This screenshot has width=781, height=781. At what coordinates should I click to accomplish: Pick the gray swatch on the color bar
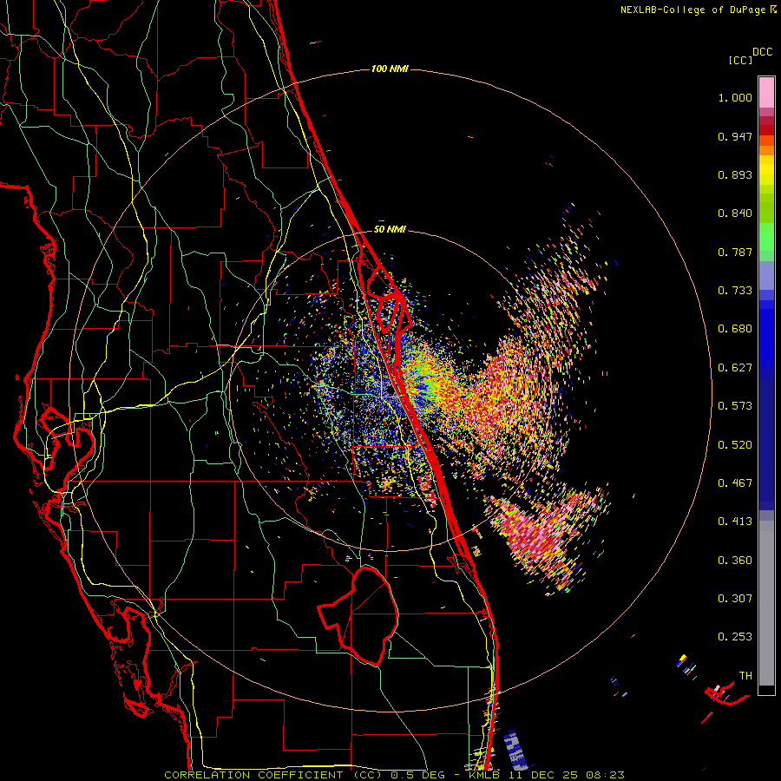pyautogui.click(x=766, y=603)
